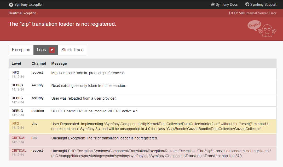Click the Level column header

coord(16,63)
